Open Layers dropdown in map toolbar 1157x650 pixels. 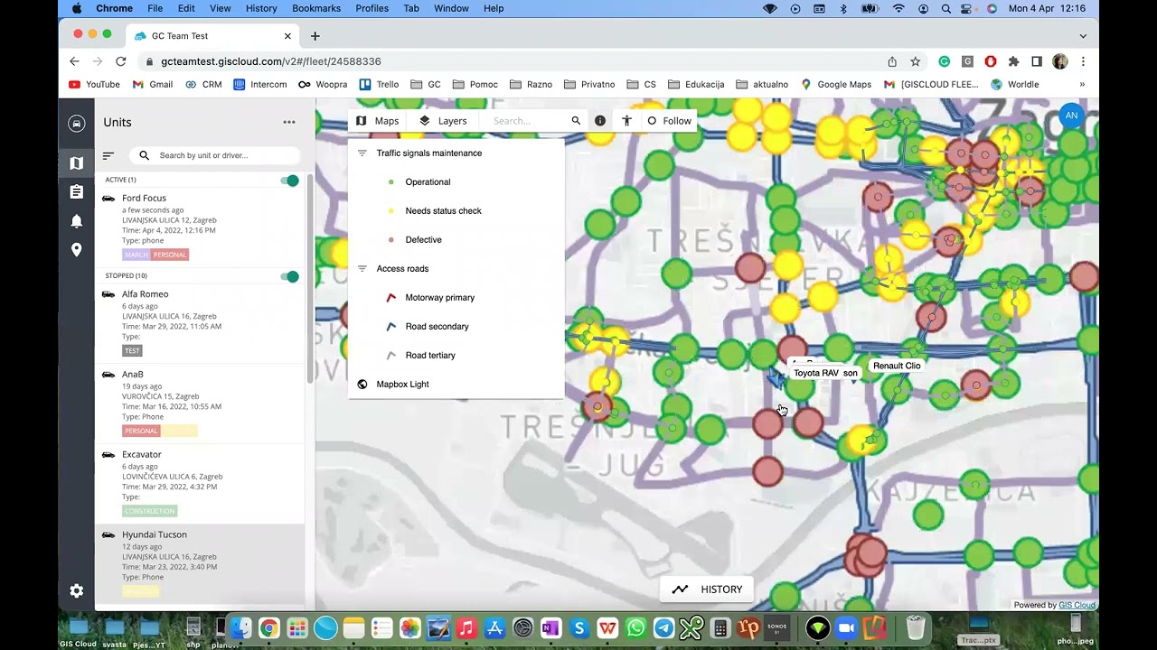443,121
